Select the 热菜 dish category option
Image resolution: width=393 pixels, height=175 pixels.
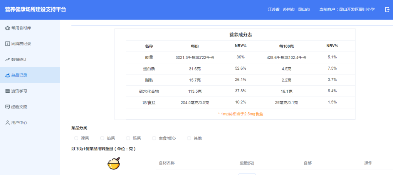coord(102,138)
